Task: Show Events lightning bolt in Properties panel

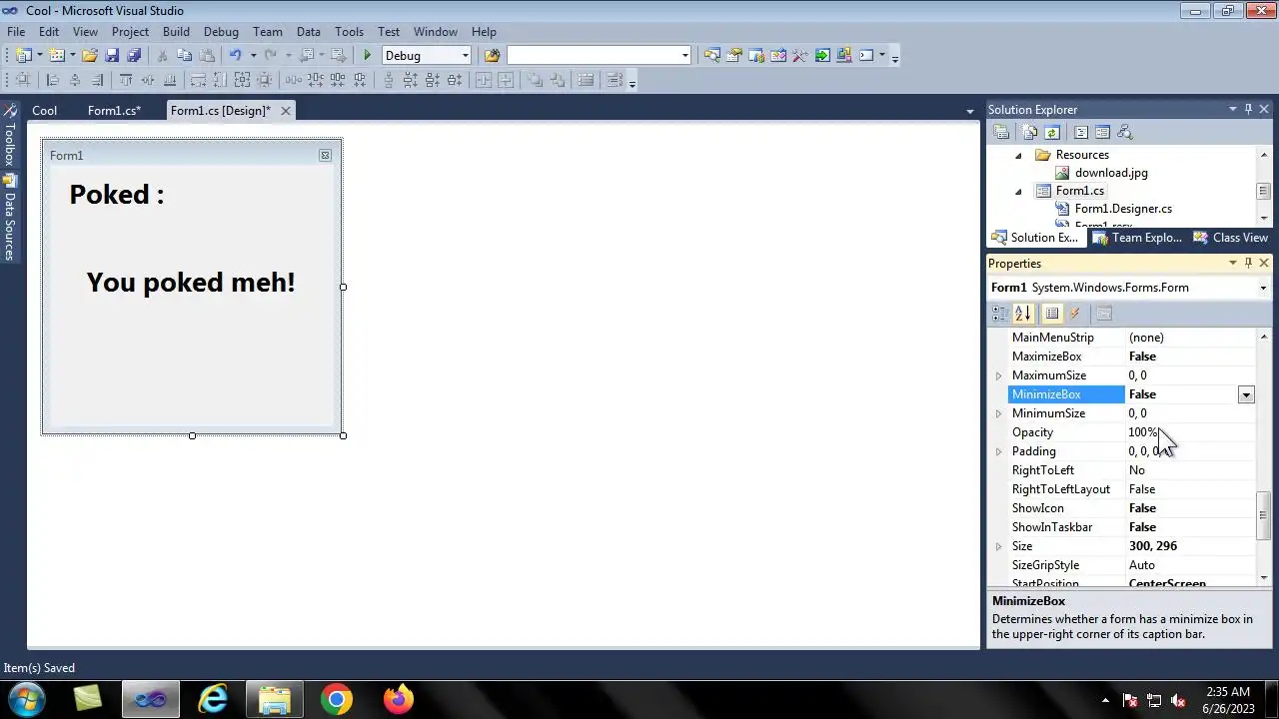Action: click(x=1075, y=314)
